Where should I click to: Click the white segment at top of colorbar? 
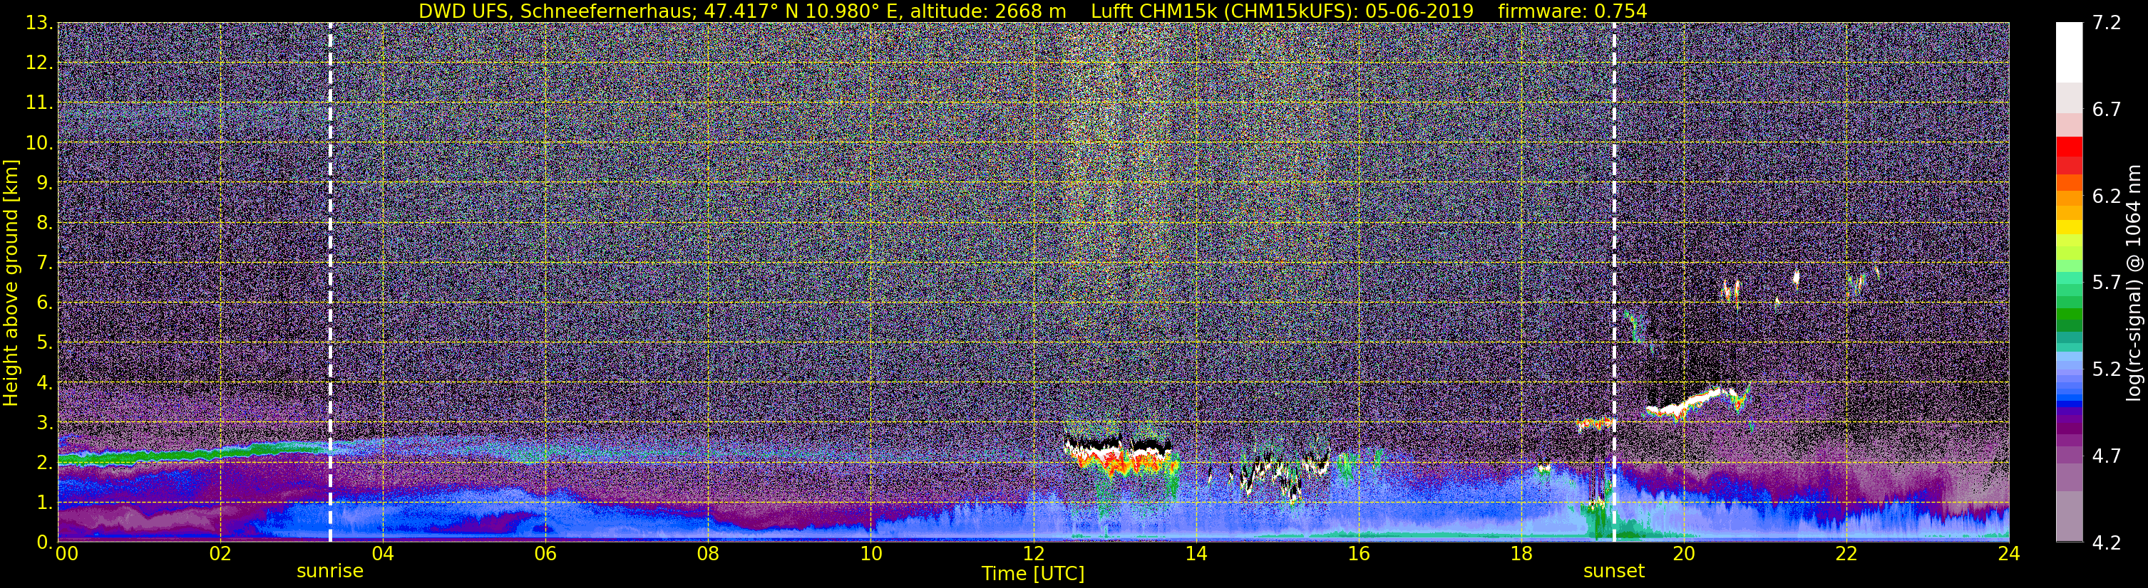(2069, 52)
